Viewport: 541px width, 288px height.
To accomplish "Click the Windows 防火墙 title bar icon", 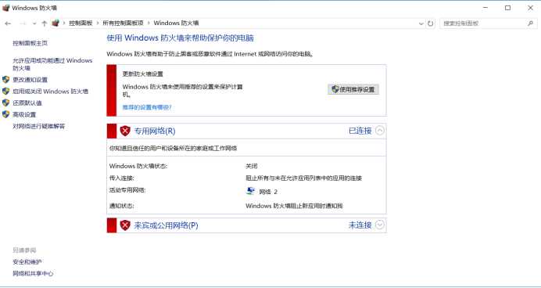I will click(6, 8).
